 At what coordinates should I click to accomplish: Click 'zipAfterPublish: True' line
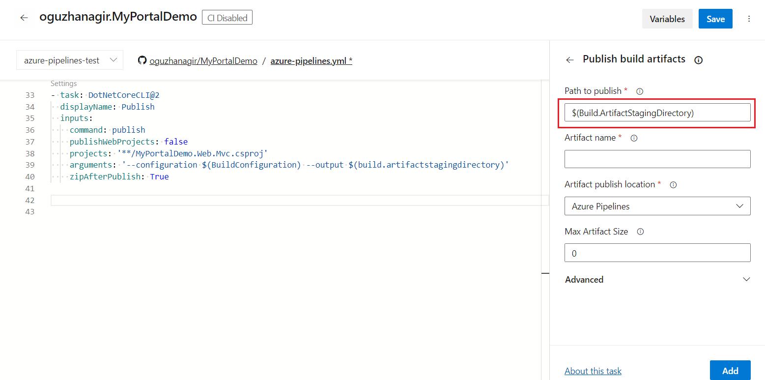[x=119, y=177]
